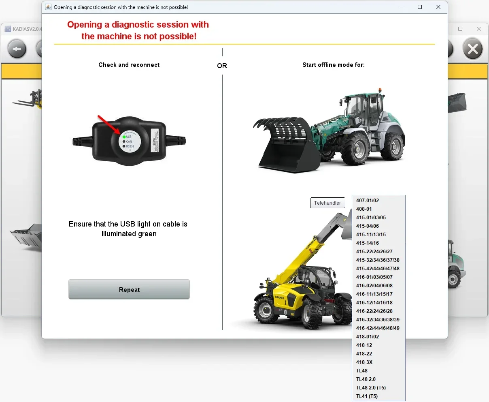This screenshot has height=402, width=489.
Task: Select the TL41 (T5) model
Action: [x=366, y=396]
